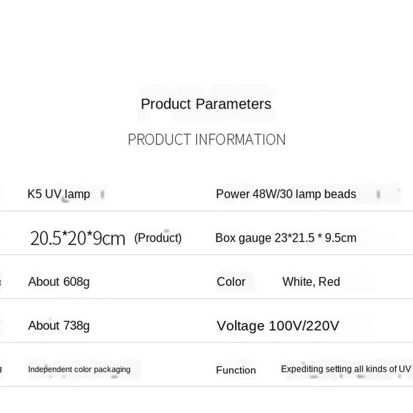Image resolution: width=413 pixels, height=413 pixels.
Task: Click the "Voltage" label word
Action: coord(241,326)
